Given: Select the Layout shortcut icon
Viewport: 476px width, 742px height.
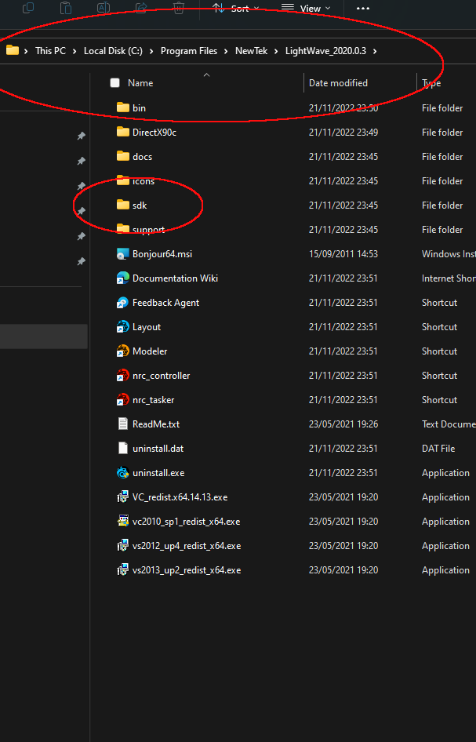Looking at the screenshot, I should pyautogui.click(x=123, y=326).
